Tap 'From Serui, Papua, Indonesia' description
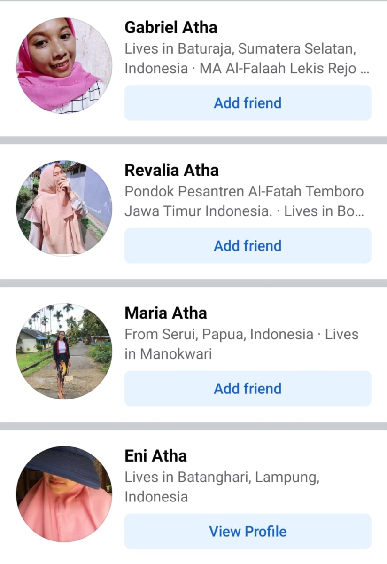 click(x=219, y=335)
